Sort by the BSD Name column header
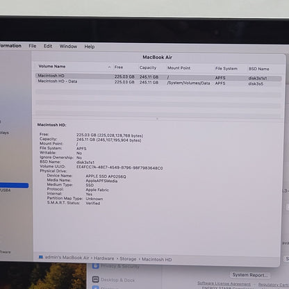This screenshot has height=289, width=289. pyautogui.click(x=258, y=69)
